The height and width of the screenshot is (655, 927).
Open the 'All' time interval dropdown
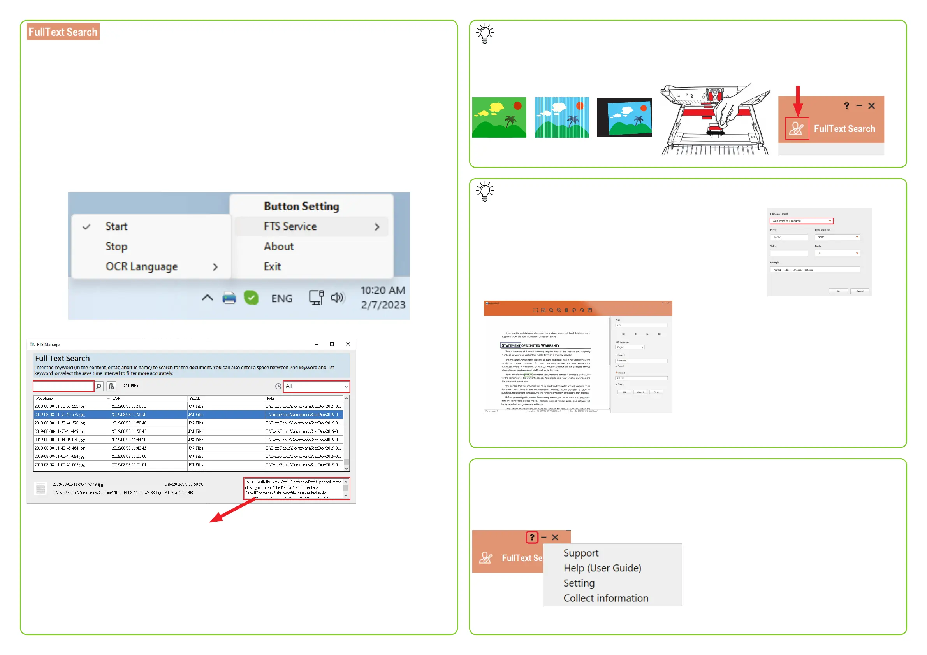pos(316,386)
